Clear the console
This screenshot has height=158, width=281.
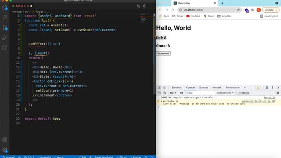(x=165, y=93)
